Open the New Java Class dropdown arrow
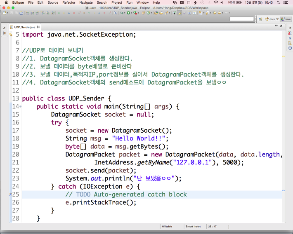 [x=151, y=13]
